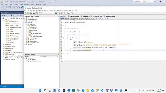
Task: Select index.html under Web Pages
Action: pyautogui.click(x=34, y=27)
